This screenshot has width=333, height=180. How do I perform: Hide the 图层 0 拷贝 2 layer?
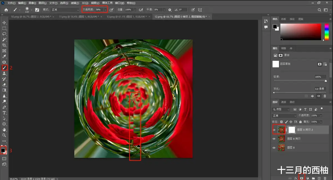274,130
